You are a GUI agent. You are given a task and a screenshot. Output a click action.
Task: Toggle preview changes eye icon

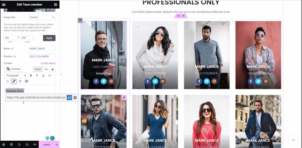pos(35,145)
